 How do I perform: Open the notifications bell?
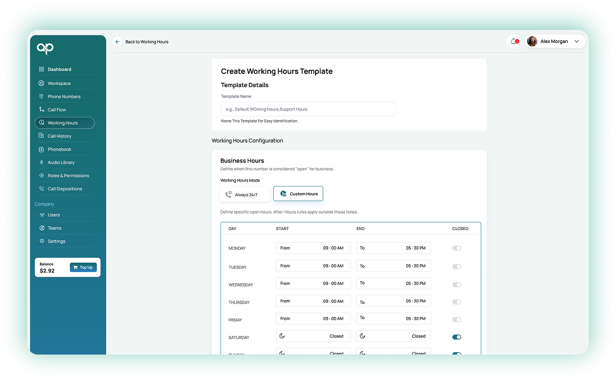513,41
